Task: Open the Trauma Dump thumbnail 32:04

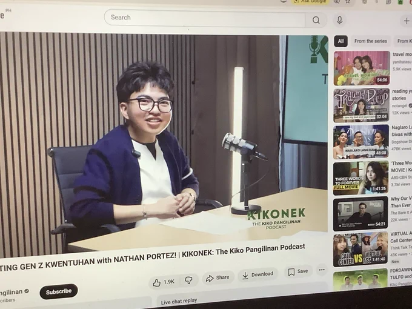Action: (x=361, y=105)
